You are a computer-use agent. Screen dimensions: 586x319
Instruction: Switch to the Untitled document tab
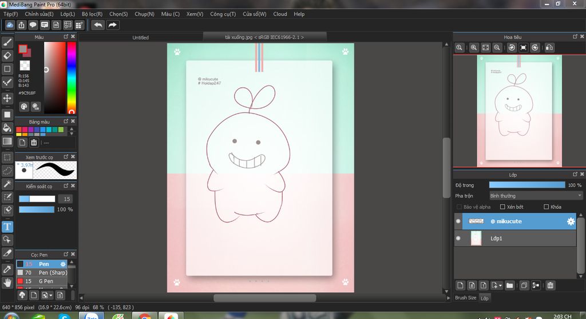[140, 38]
